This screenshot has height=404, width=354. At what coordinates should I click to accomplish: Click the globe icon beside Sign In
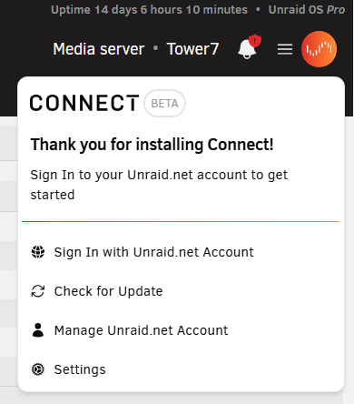point(38,252)
